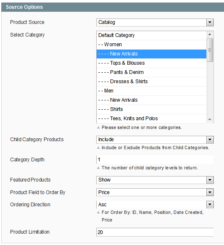Choose the Shirts category
Screen dimensions: 224x245
(151, 109)
